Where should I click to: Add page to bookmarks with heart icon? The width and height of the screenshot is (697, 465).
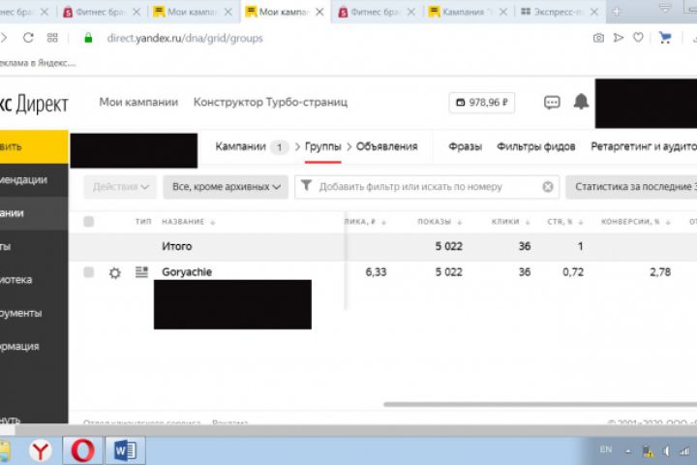638,38
